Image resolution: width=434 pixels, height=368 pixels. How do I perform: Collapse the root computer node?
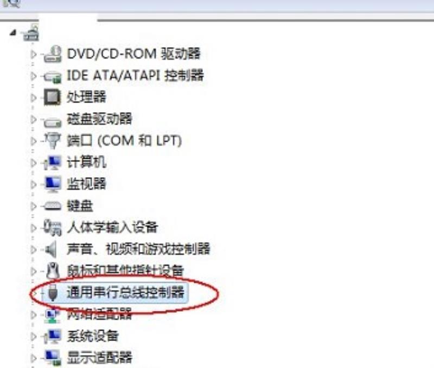[x=12, y=33]
